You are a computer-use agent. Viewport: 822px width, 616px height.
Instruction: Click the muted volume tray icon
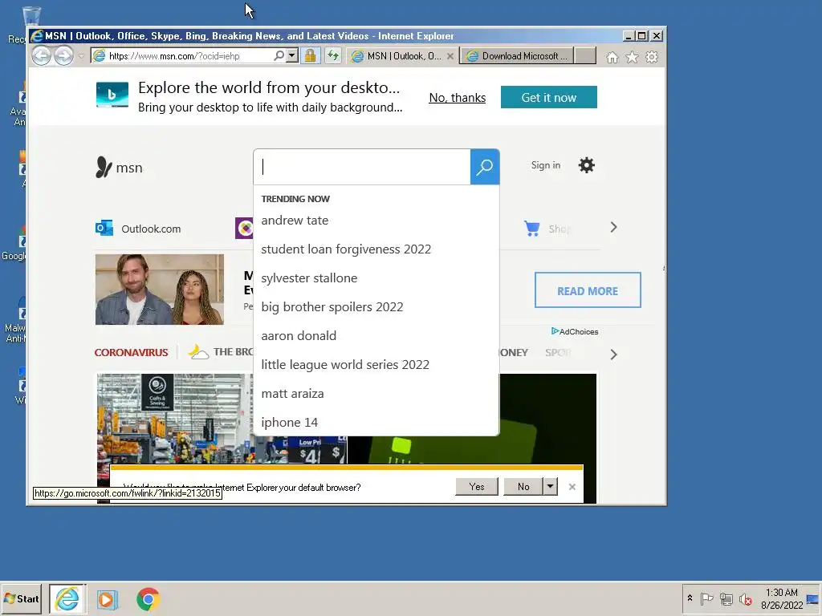pos(746,598)
